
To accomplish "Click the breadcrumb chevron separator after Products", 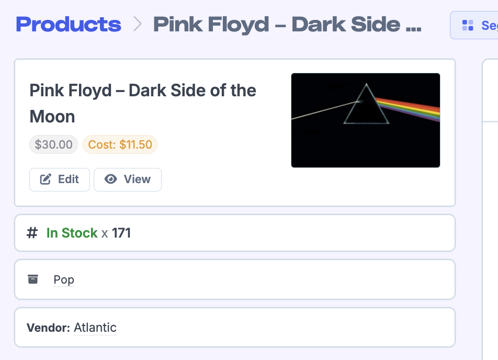I will click(x=138, y=24).
